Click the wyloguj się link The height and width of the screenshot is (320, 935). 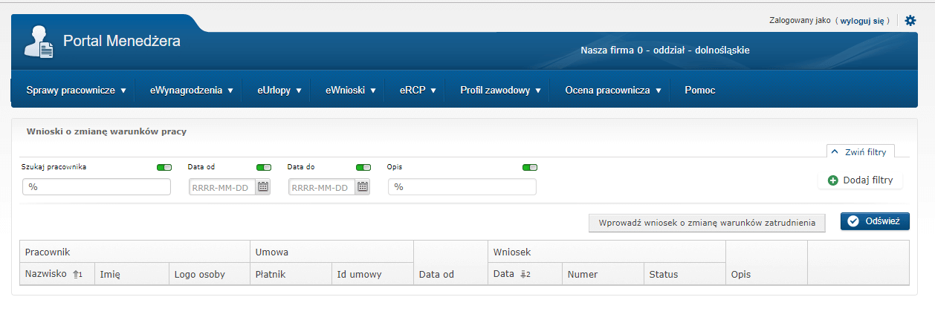point(862,21)
